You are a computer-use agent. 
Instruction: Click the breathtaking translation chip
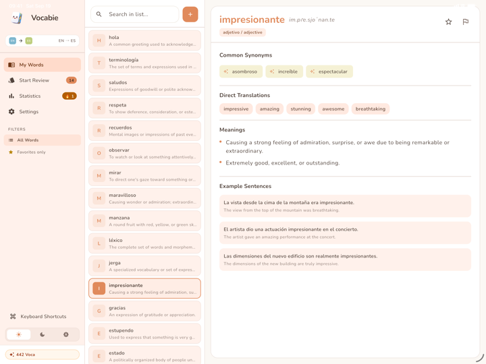click(371, 109)
